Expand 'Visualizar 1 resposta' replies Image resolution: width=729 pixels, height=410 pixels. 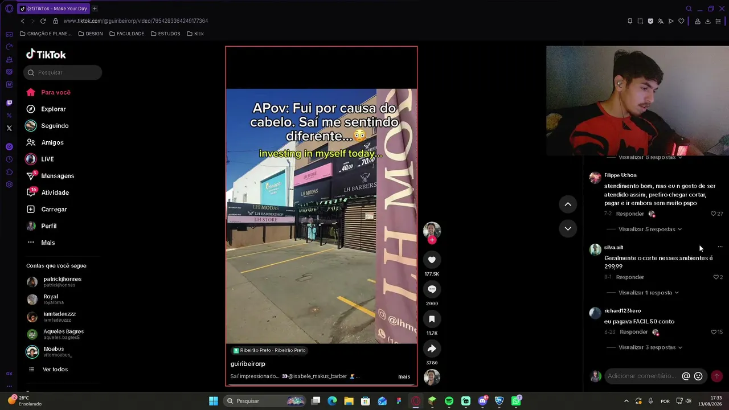coord(648,293)
